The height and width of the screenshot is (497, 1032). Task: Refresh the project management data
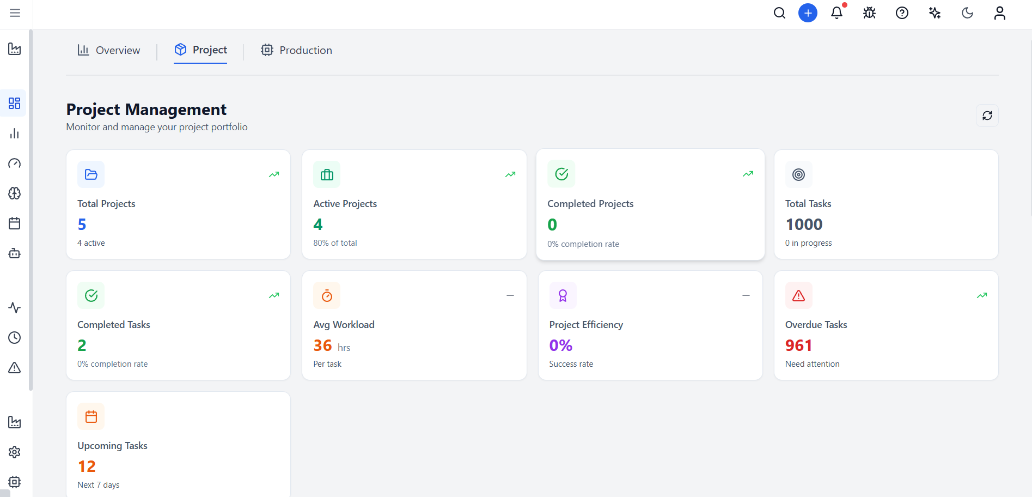pyautogui.click(x=987, y=116)
